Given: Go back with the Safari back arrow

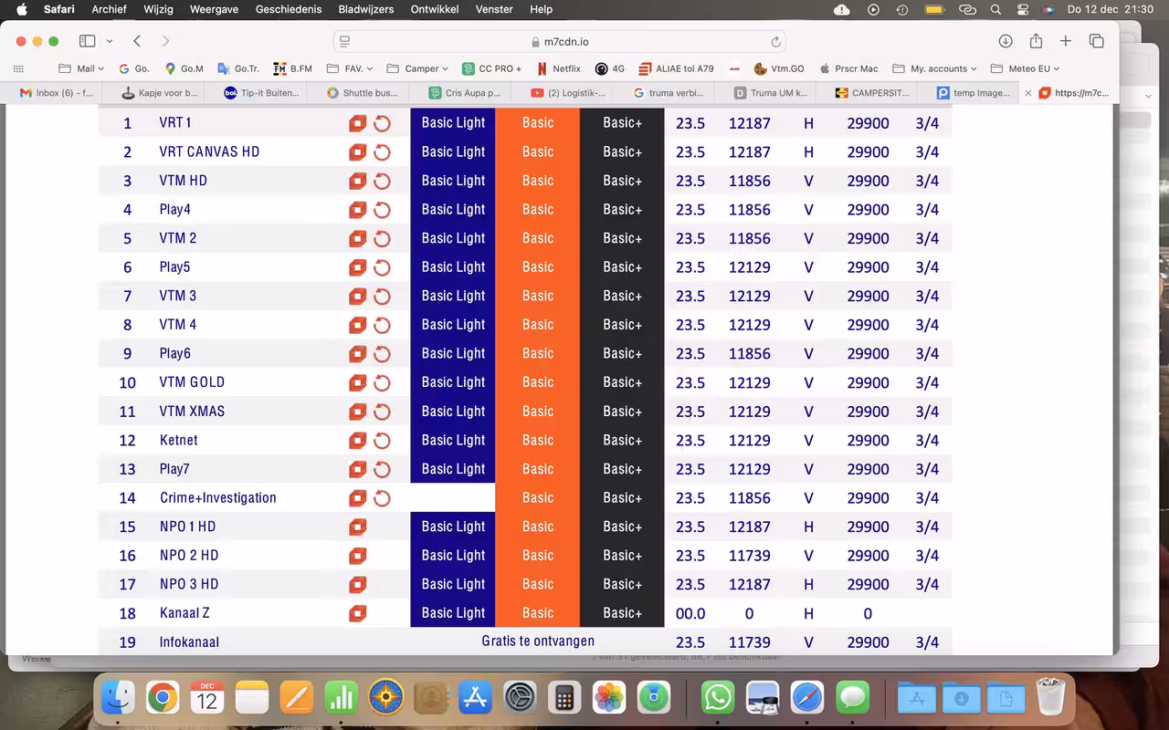Looking at the screenshot, I should pos(137,41).
